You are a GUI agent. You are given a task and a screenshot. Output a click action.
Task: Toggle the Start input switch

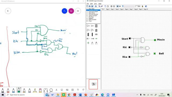click(130, 38)
